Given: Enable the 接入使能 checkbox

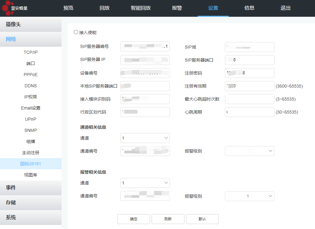Looking at the screenshot, I should coord(76,32).
